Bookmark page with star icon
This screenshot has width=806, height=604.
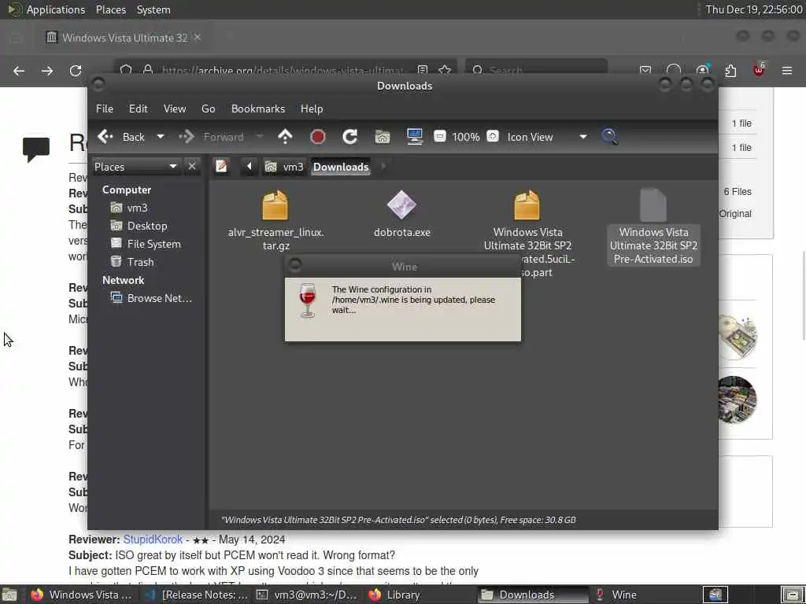445,70
